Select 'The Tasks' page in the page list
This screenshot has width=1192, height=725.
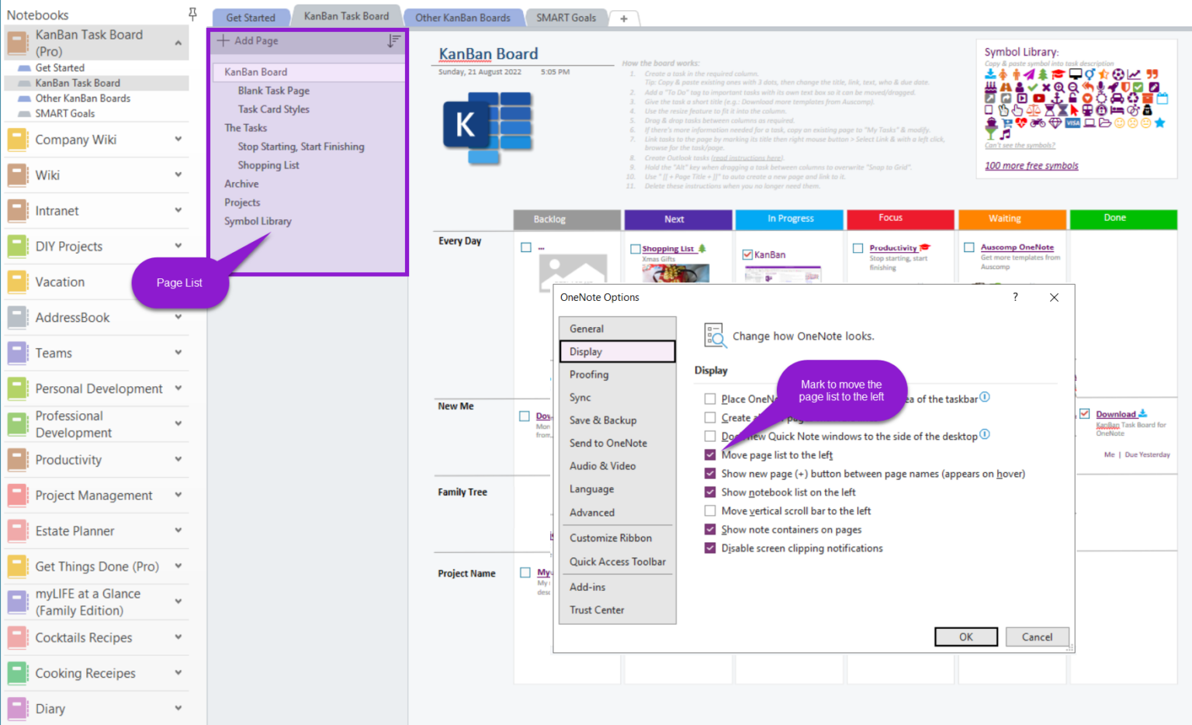click(245, 127)
